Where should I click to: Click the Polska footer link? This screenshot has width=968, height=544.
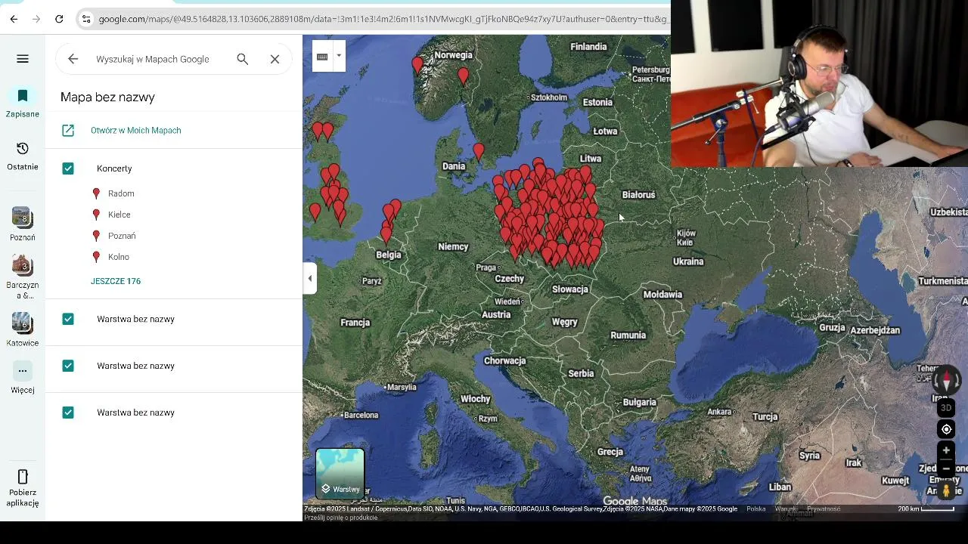coord(756,509)
